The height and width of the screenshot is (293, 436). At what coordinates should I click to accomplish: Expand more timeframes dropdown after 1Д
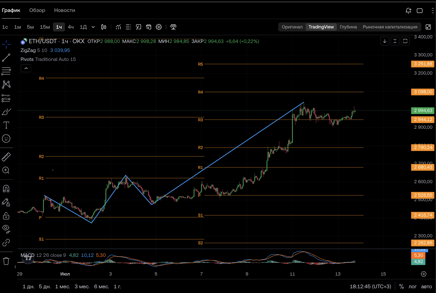point(93,27)
